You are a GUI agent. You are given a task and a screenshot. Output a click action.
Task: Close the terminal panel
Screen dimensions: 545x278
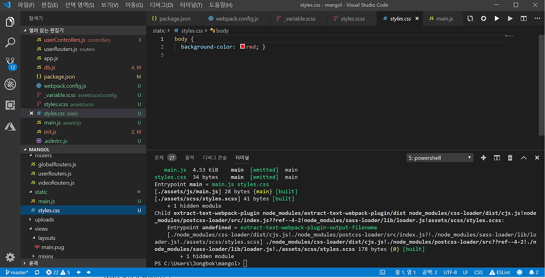[x=537, y=158]
